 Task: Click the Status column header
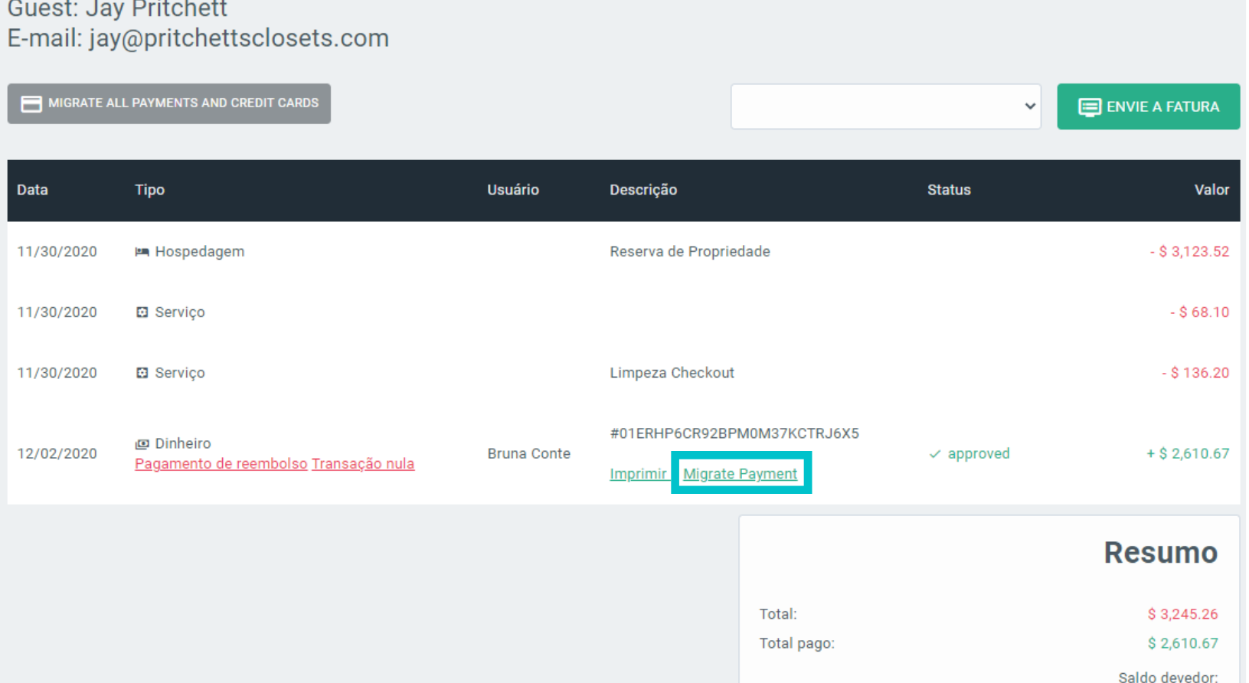(x=948, y=190)
